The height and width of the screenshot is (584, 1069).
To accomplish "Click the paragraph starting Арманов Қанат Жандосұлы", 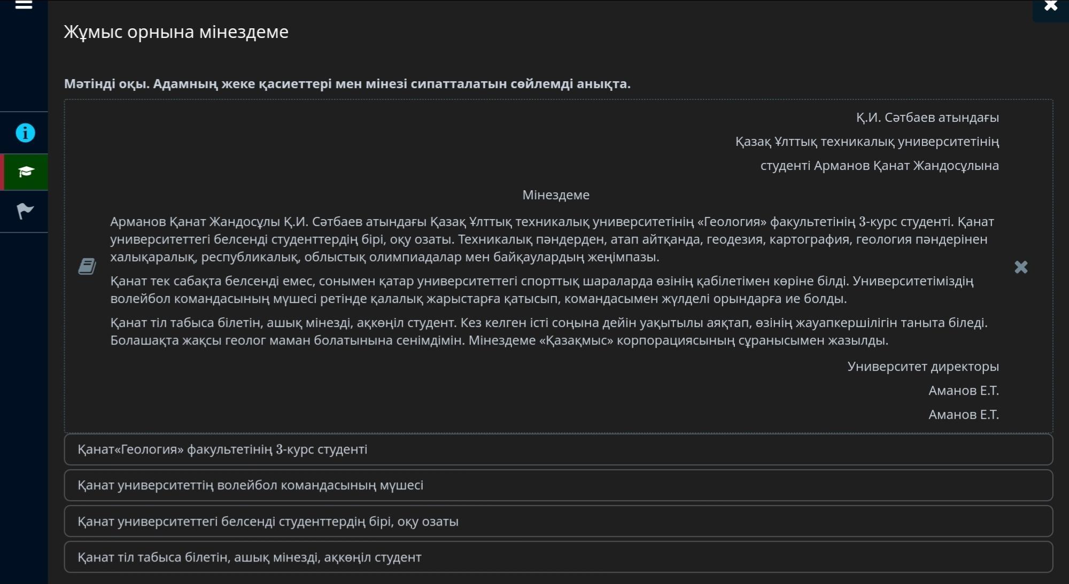I will pyautogui.click(x=552, y=239).
